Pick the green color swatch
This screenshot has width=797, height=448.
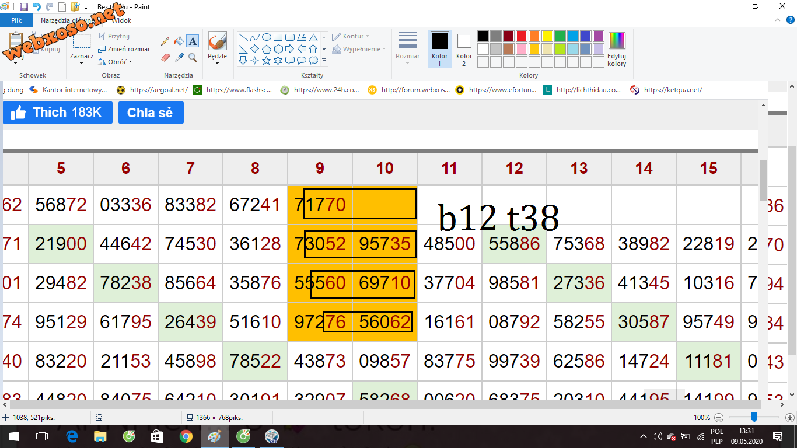pos(560,36)
